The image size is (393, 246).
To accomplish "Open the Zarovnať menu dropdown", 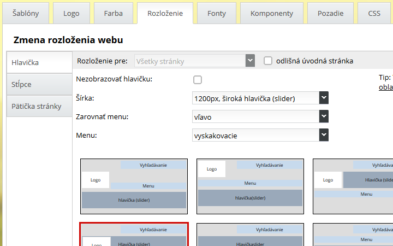I will pyautogui.click(x=260, y=116).
